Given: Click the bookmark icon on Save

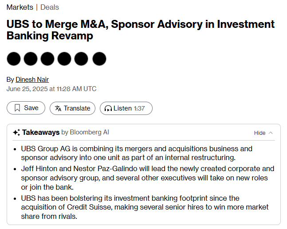Looking at the screenshot, I should tap(17, 108).
